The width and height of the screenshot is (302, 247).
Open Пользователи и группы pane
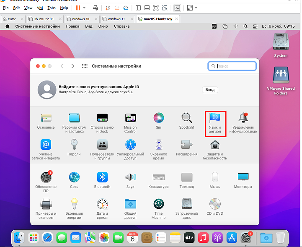click(x=102, y=150)
